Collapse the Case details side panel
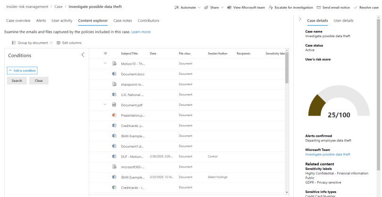This screenshot has height=197, width=382. coord(300,19)
